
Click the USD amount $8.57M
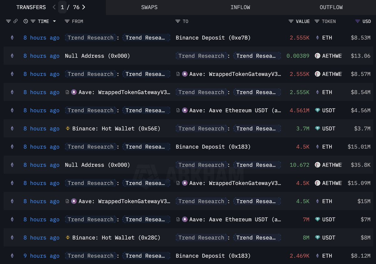[361, 74]
